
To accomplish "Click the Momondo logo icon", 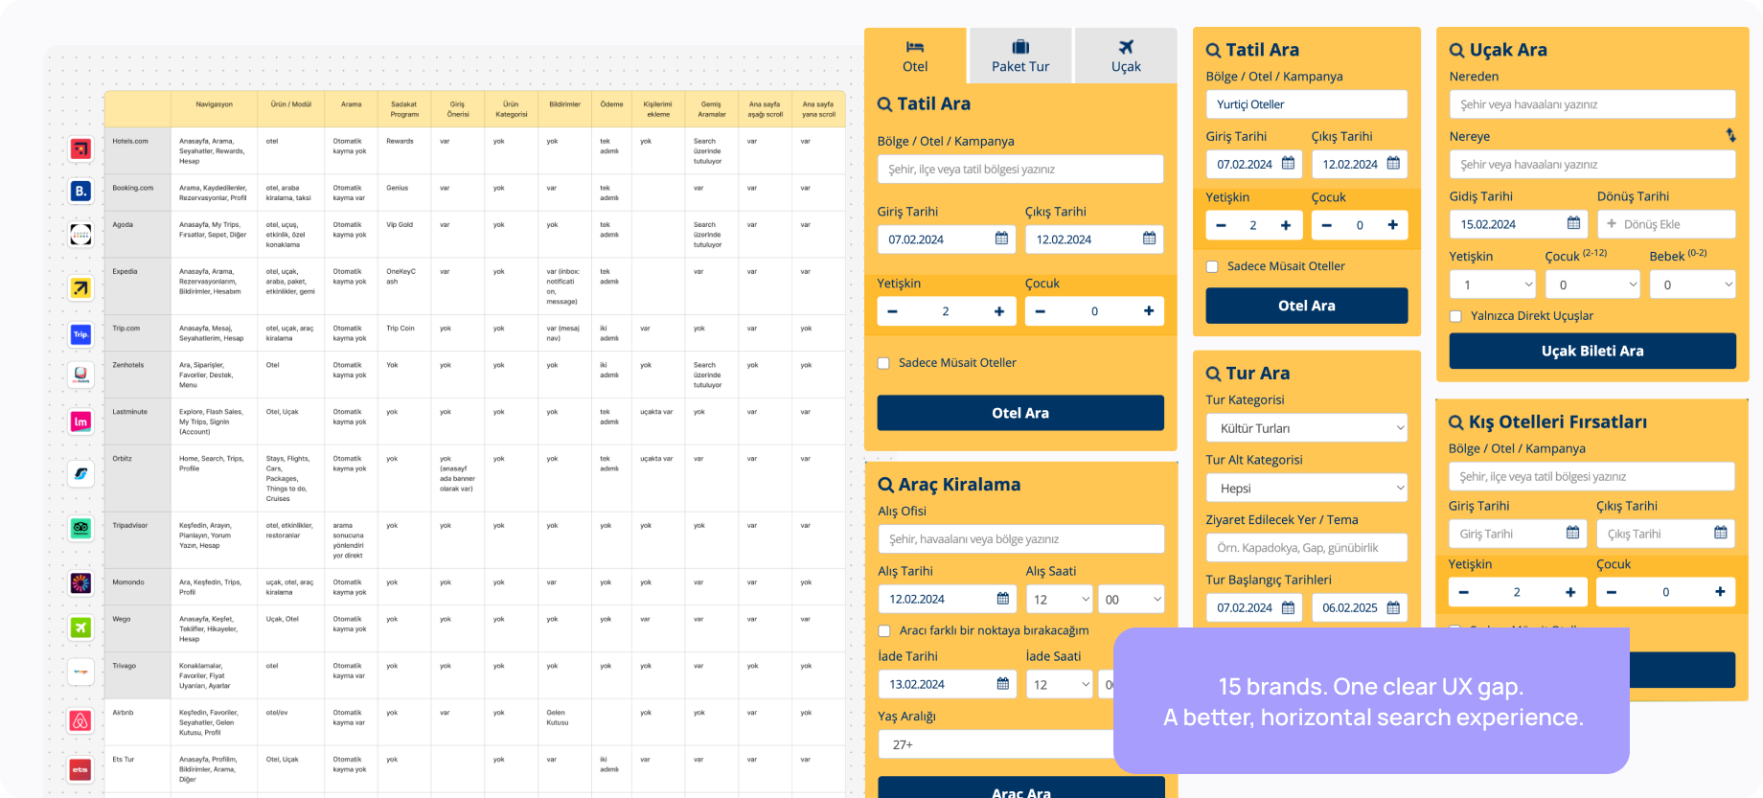I will click(x=81, y=582).
